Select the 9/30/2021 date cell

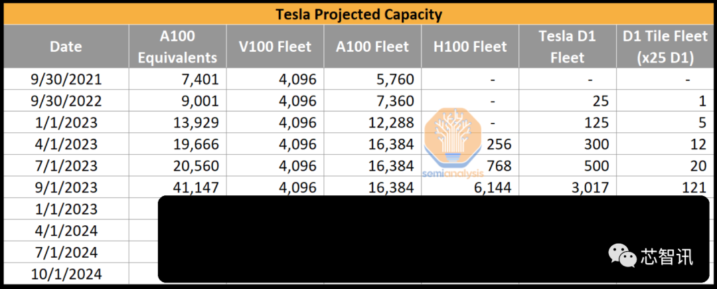66,80
